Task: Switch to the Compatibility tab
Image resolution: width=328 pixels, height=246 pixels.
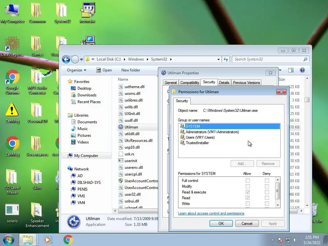Action: (190, 83)
